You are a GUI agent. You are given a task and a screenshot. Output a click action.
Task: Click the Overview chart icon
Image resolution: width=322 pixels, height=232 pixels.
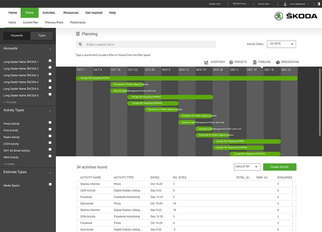206,62
